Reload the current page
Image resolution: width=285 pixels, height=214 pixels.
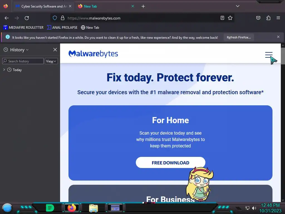coord(27,18)
